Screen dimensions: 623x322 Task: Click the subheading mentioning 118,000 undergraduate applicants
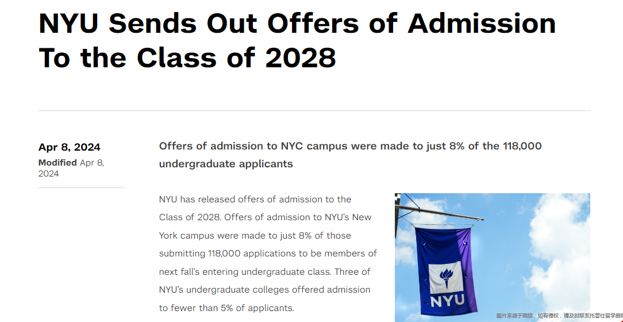pos(350,155)
